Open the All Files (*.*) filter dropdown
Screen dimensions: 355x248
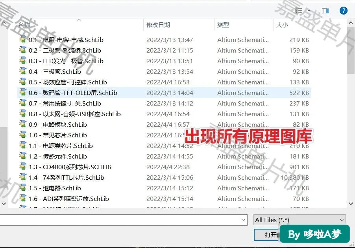[300, 220]
